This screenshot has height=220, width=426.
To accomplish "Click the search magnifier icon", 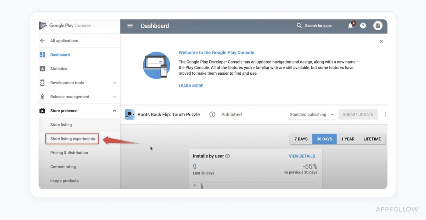I will tap(299, 25).
